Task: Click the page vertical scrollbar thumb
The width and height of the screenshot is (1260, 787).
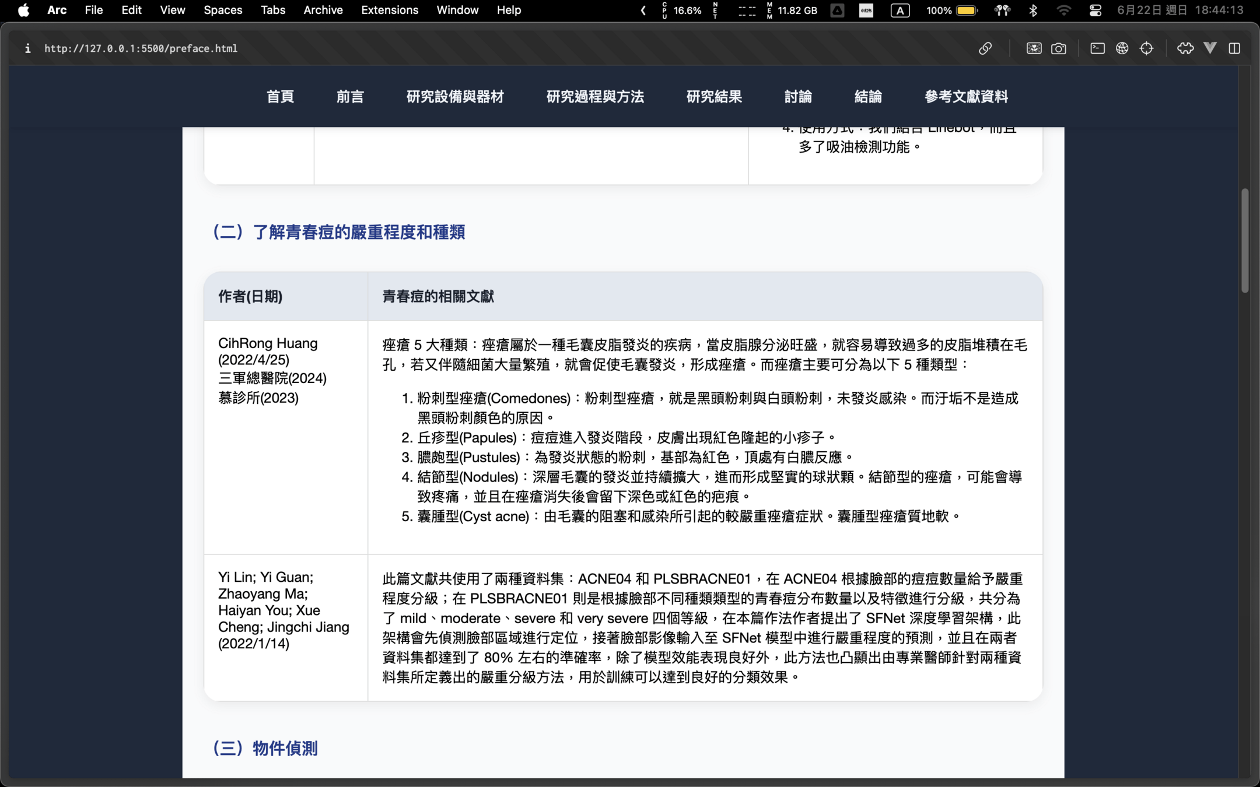Action: click(1244, 240)
